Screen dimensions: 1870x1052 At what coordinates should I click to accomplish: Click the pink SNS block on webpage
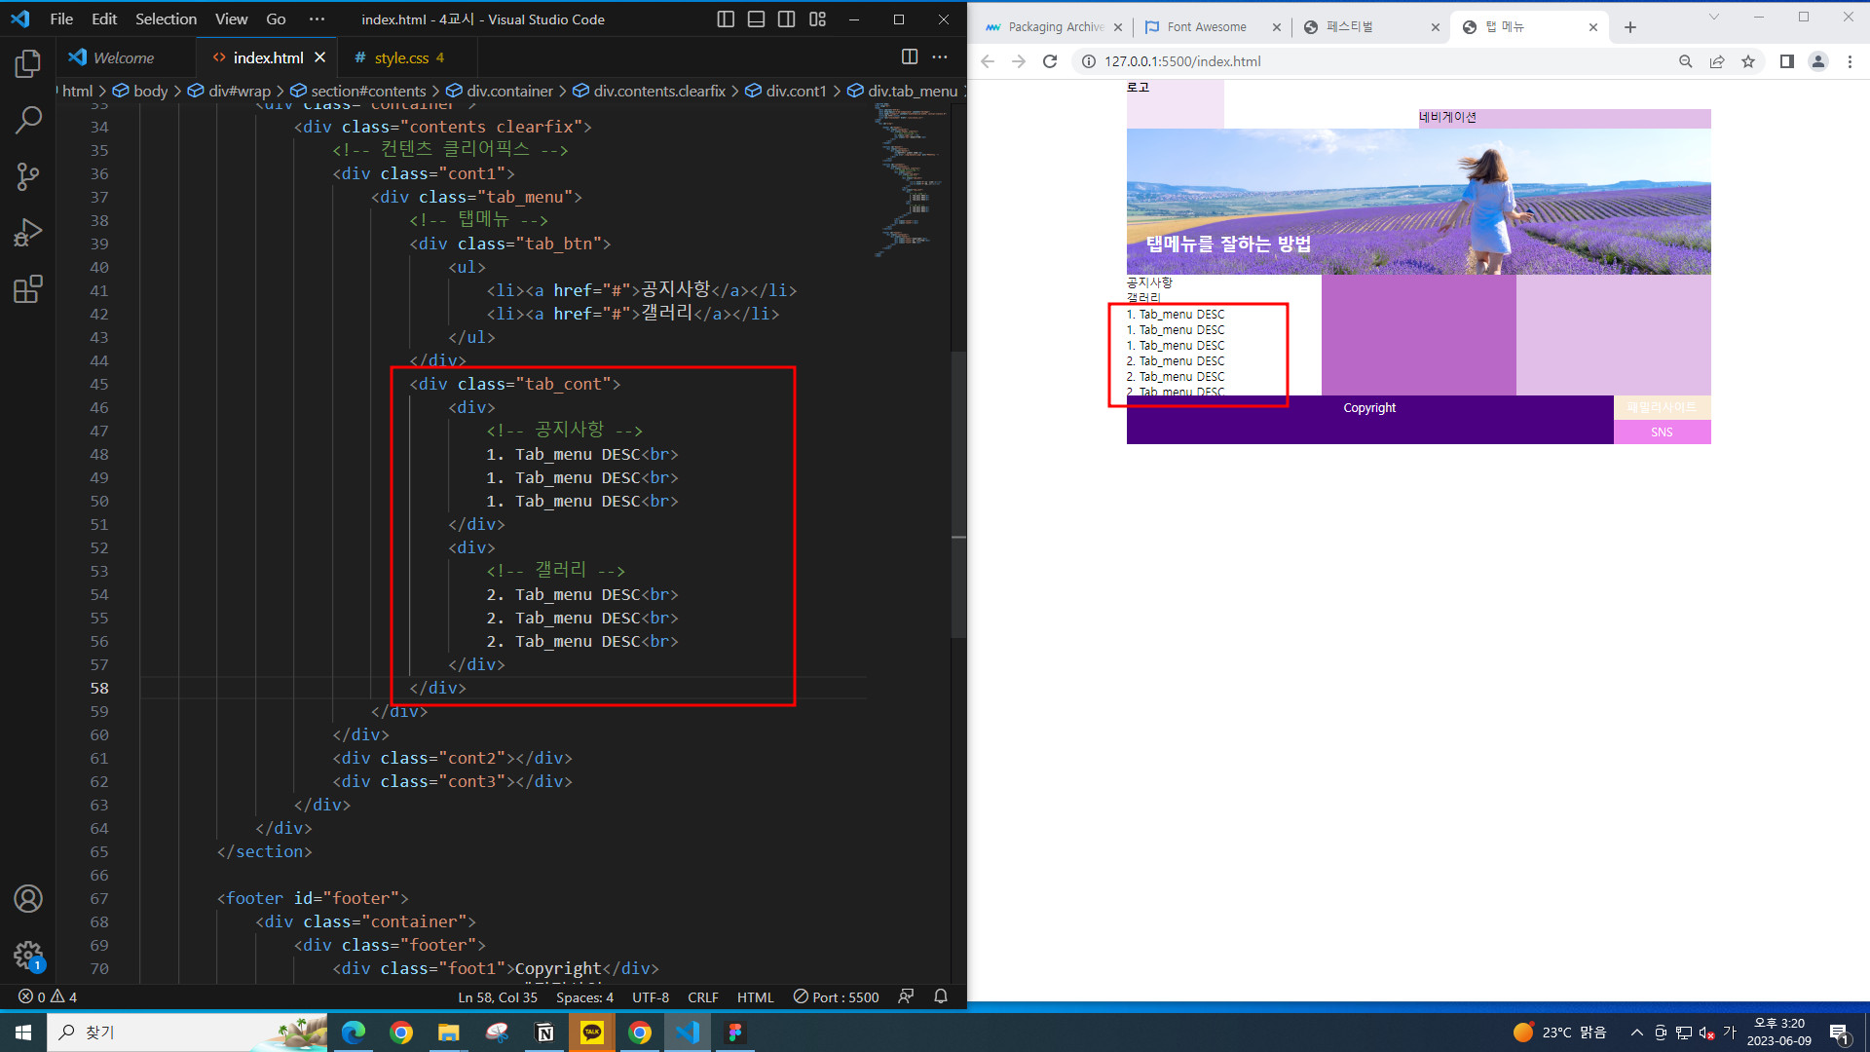[1662, 432]
